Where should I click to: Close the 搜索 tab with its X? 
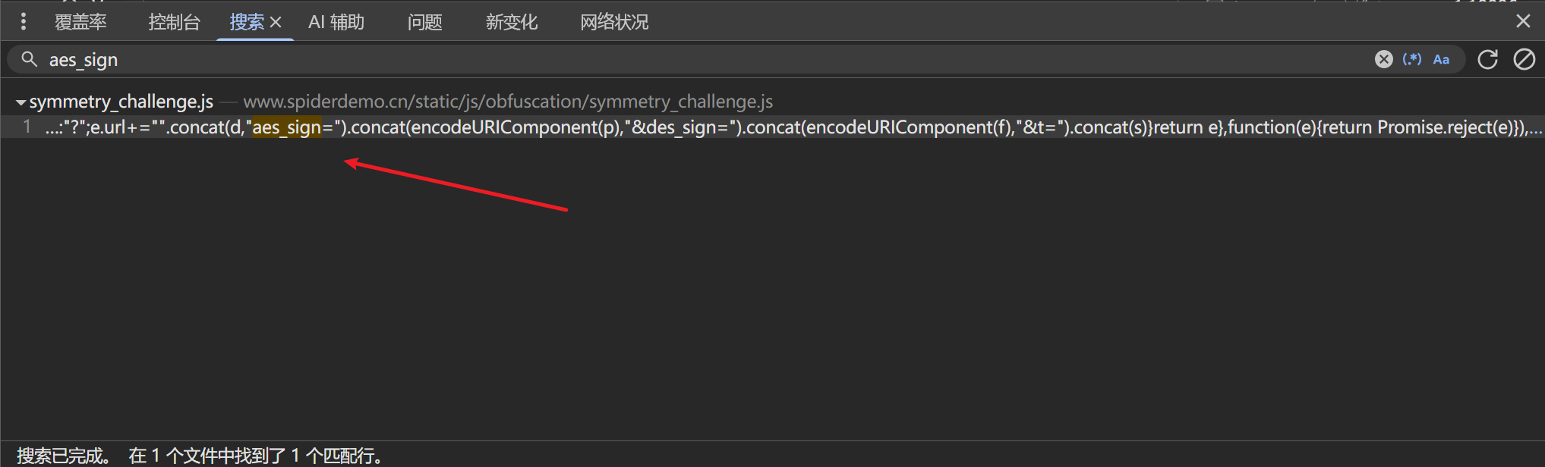[276, 23]
